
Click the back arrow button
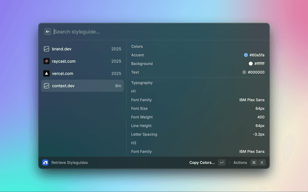[48, 32]
